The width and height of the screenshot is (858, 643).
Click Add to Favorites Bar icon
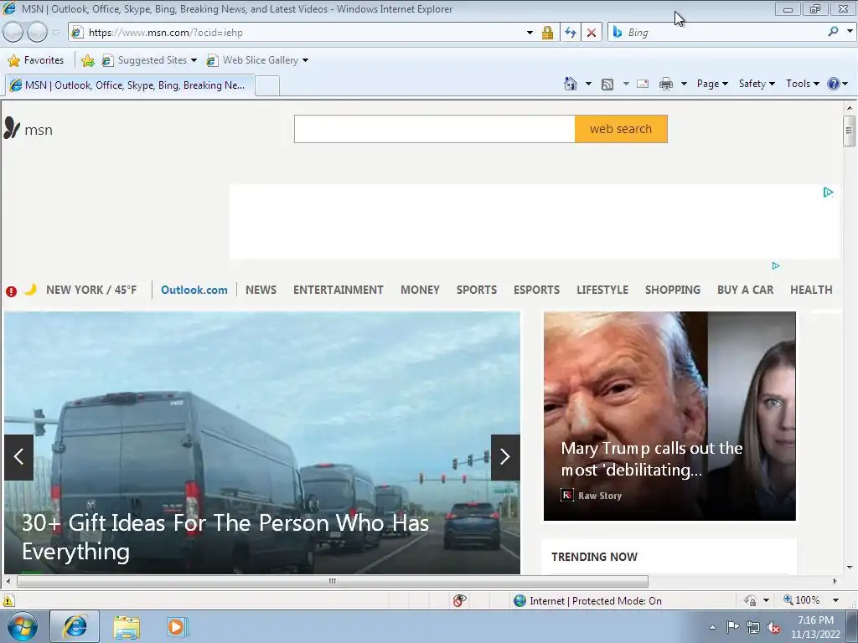click(x=87, y=60)
